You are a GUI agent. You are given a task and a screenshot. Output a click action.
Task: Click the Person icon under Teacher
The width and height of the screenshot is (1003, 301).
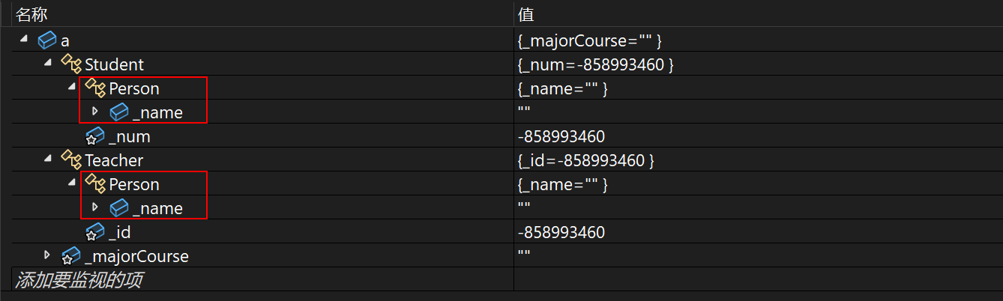tap(95, 184)
